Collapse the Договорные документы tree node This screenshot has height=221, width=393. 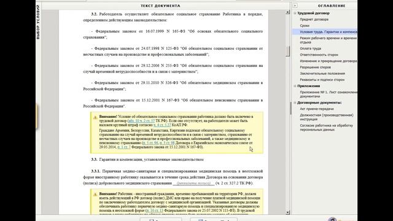point(295,103)
